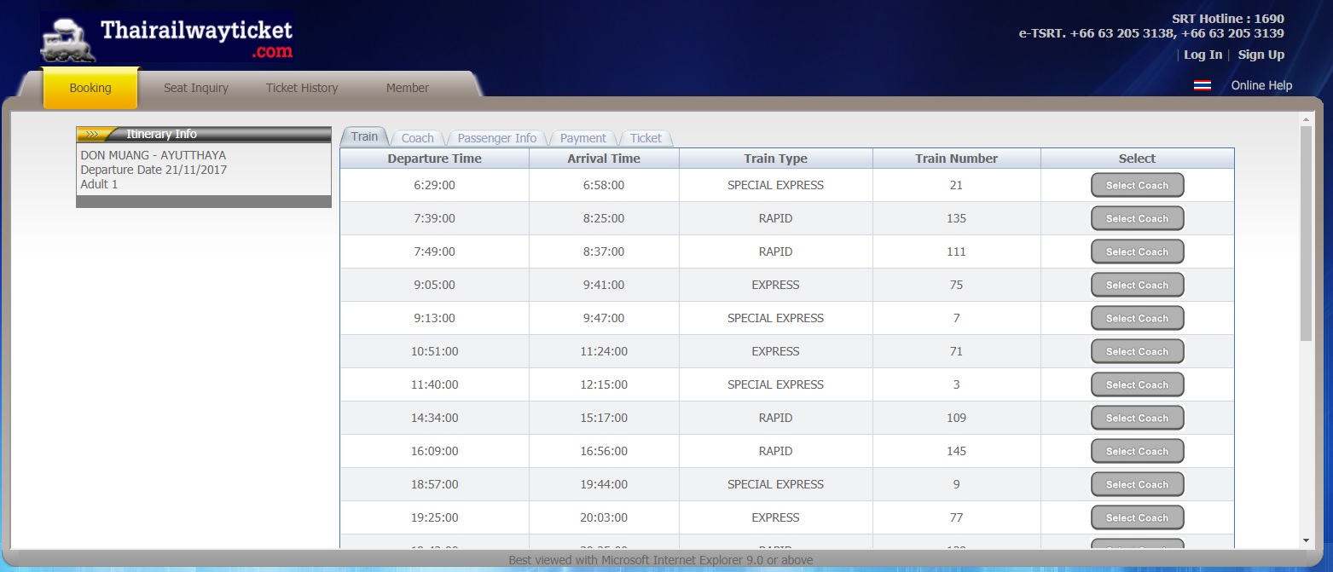The height and width of the screenshot is (572, 1333).
Task: Open the Member tab
Action: coord(408,88)
